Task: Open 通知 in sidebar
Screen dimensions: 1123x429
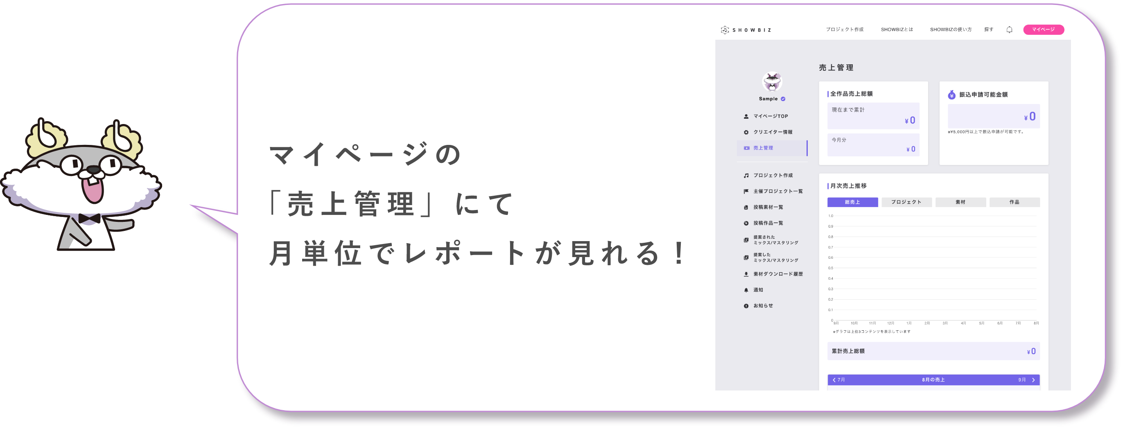Action: click(x=758, y=290)
